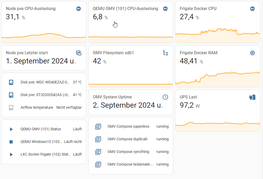The width and height of the screenshot is (263, 179).
Task: Select the Airflow temperature row
Action: (37, 108)
